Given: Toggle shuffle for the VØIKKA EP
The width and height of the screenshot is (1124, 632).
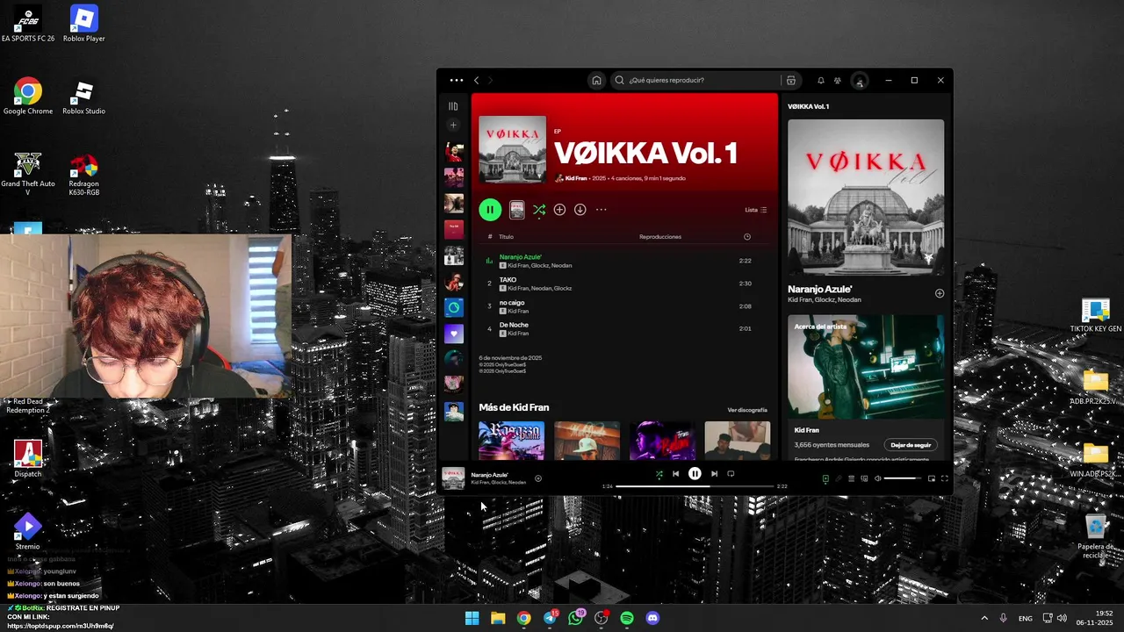Looking at the screenshot, I should 539,210.
